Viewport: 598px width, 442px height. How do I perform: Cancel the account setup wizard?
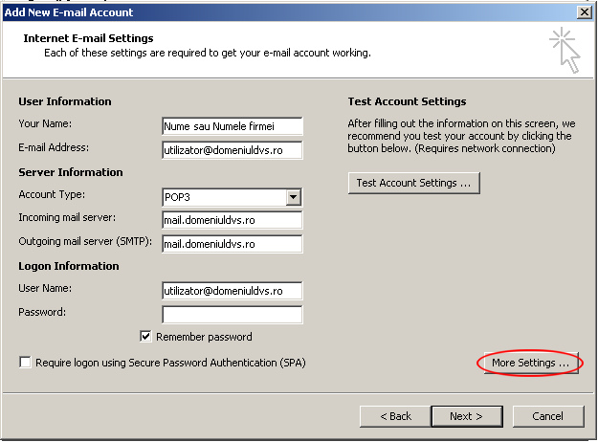[x=548, y=416]
